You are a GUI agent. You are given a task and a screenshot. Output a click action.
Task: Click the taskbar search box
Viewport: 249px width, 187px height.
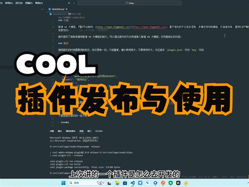pyautogui.click(x=87, y=183)
